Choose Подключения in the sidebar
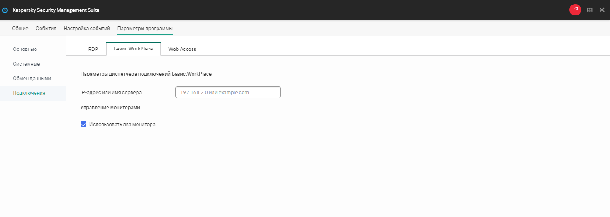The width and height of the screenshot is (610, 217). (x=29, y=93)
